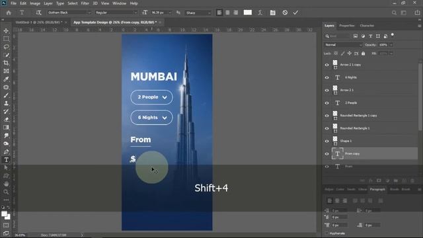This screenshot has height=238, width=423.
Task: Open the Filter menu
Action: [x=85, y=3]
